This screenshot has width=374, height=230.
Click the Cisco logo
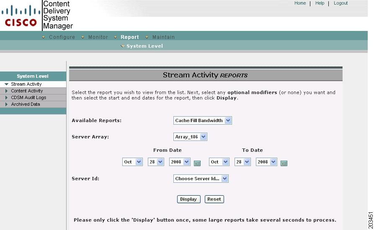click(21, 16)
